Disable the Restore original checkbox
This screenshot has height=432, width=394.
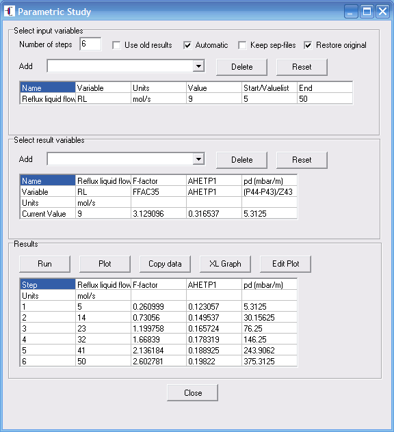click(x=308, y=45)
